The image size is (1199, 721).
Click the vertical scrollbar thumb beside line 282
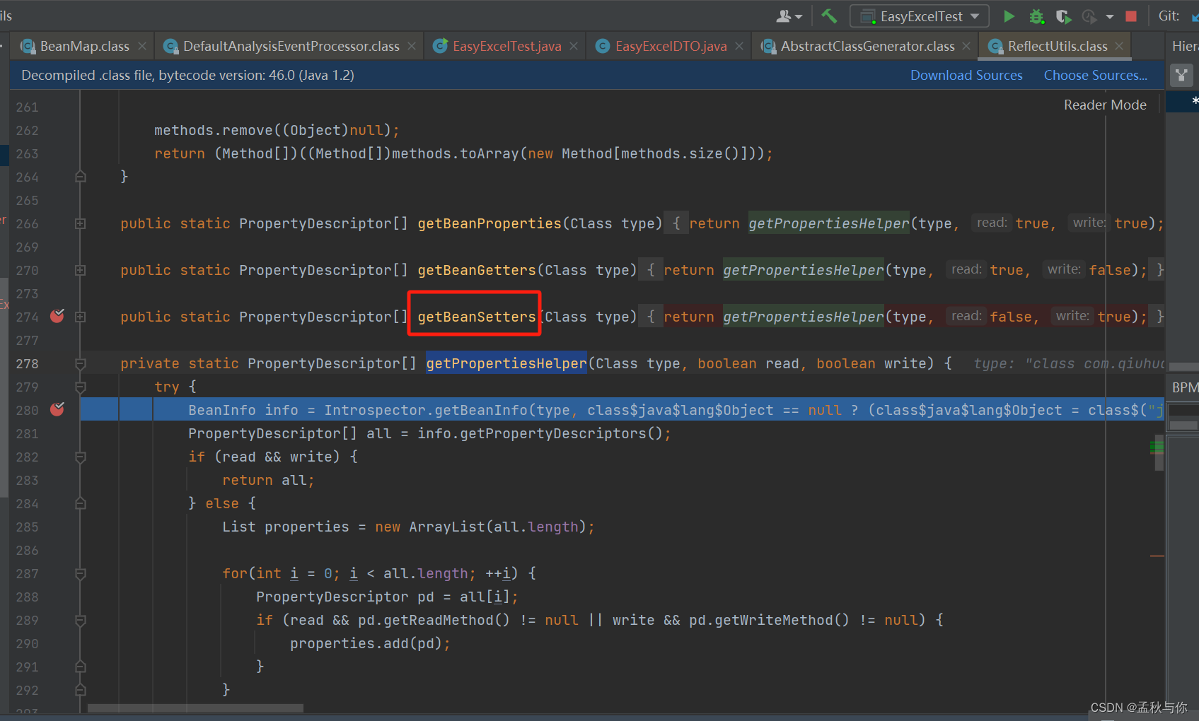coord(1159,455)
